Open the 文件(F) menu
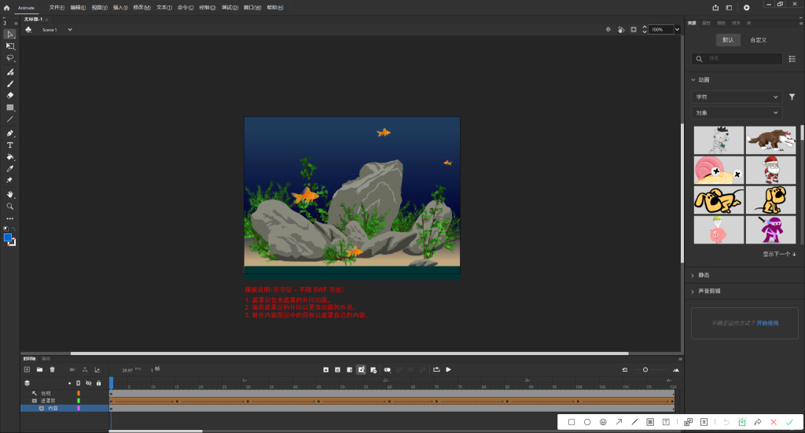The height and width of the screenshot is (433, 805). [57, 7]
